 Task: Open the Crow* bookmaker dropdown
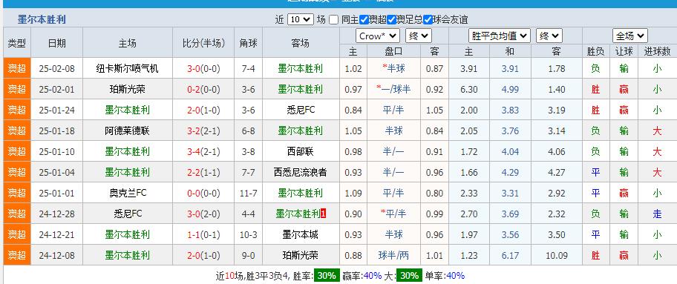pos(378,36)
